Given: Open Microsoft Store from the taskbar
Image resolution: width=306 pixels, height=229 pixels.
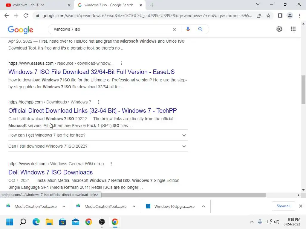Looking at the screenshot, I should [x=62, y=222].
